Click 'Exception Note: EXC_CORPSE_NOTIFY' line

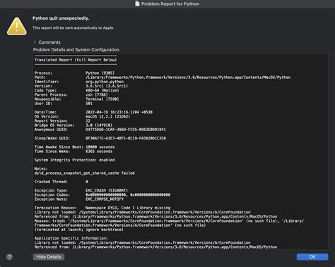[x=79, y=199]
